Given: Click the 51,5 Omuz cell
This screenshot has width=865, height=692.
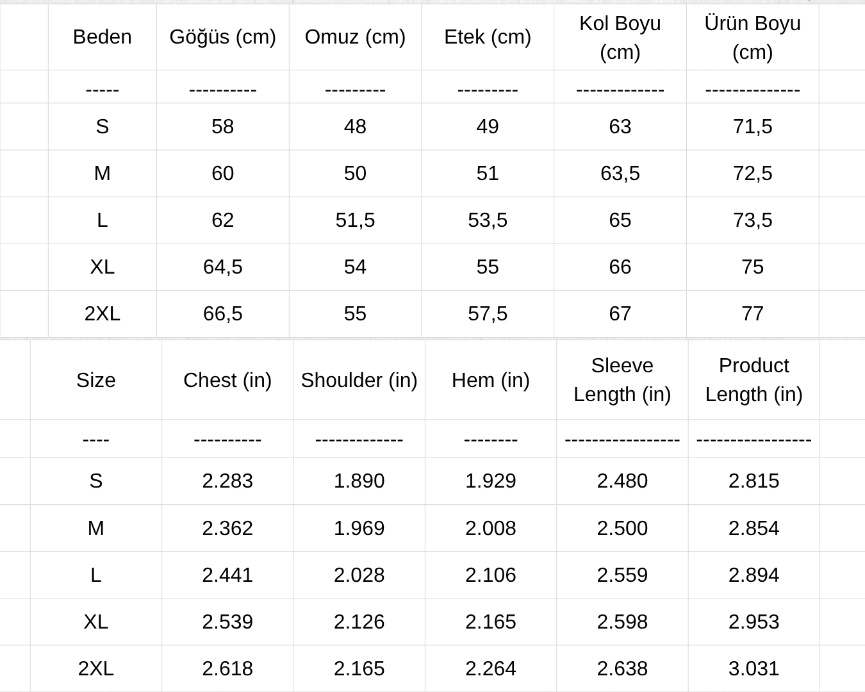Looking at the screenshot, I should pos(355,220).
